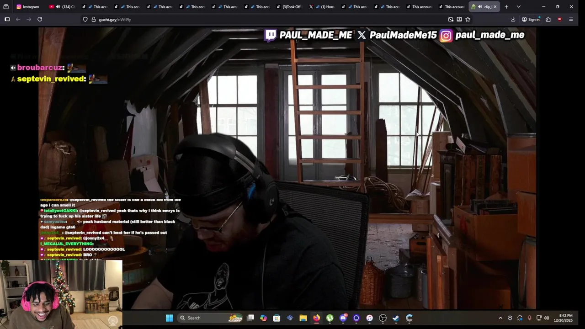
Task: Click the microphone tray icon
Action: point(529,318)
